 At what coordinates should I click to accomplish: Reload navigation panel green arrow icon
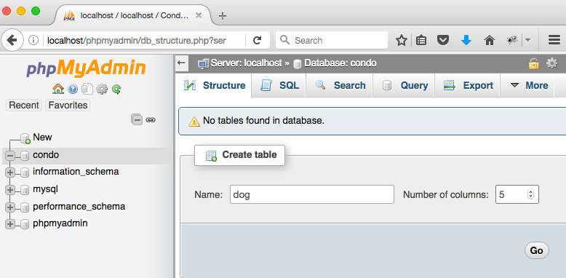pyautogui.click(x=116, y=89)
